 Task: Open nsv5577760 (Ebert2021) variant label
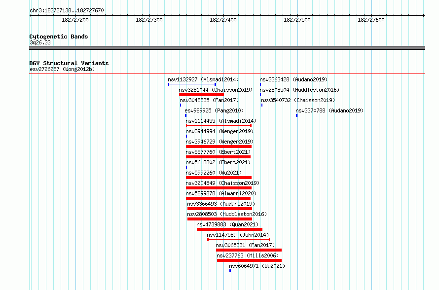218,152
